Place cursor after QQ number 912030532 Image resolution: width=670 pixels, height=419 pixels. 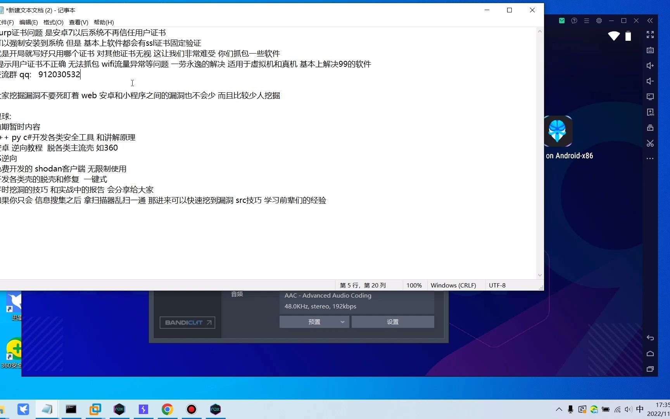click(x=80, y=74)
